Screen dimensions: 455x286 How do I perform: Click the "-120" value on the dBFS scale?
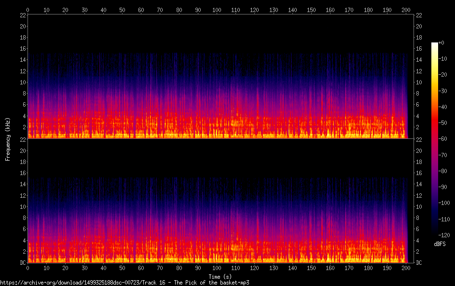[444, 235]
